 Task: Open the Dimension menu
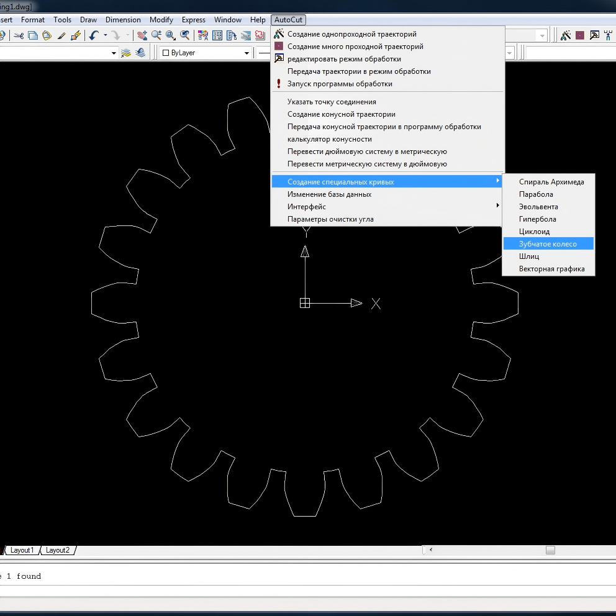point(123,20)
